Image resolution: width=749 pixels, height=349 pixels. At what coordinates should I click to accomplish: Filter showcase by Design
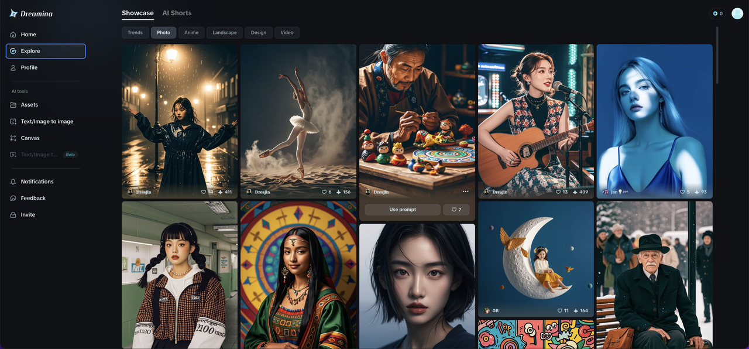259,33
